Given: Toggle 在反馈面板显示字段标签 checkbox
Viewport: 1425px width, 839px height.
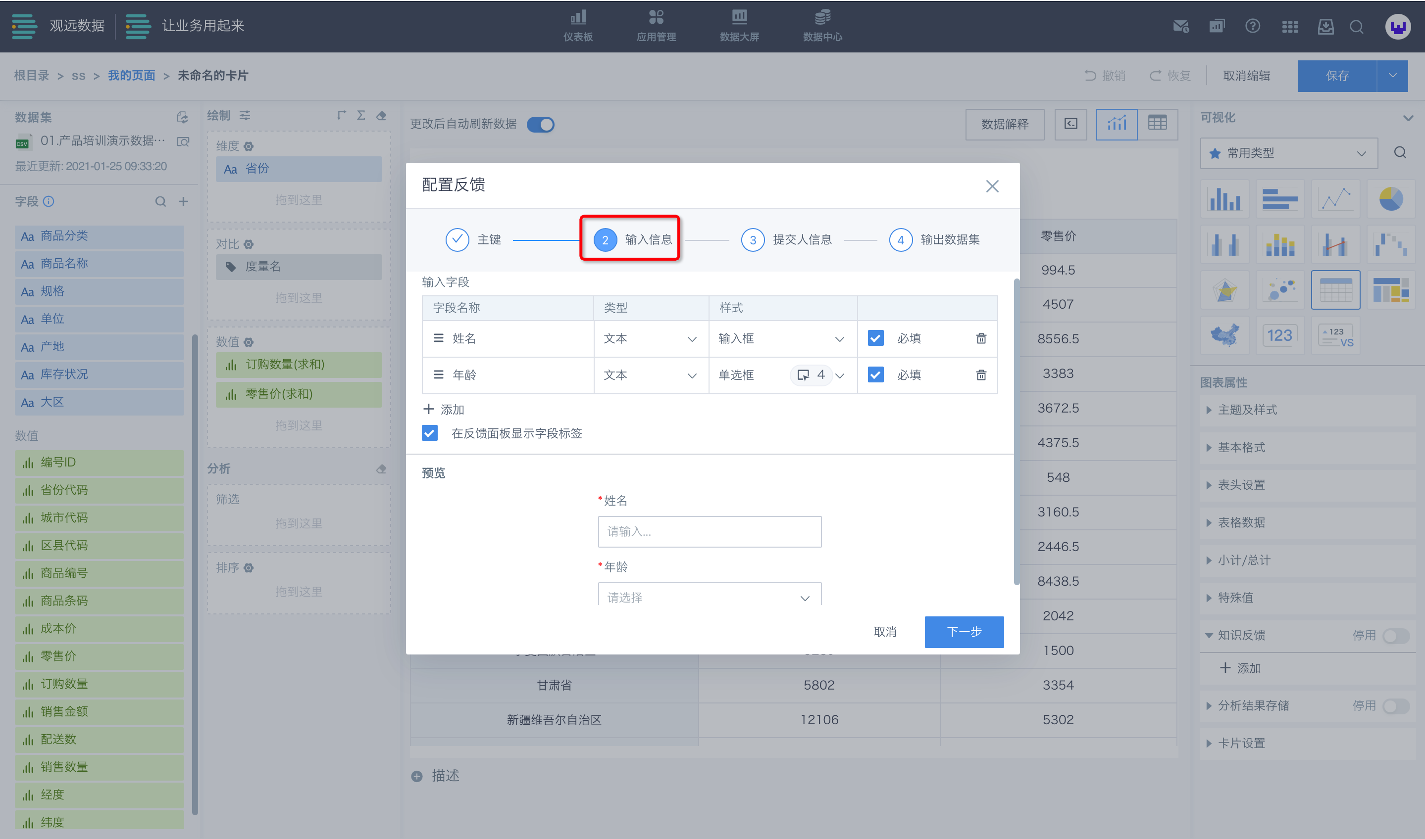Looking at the screenshot, I should (x=429, y=433).
